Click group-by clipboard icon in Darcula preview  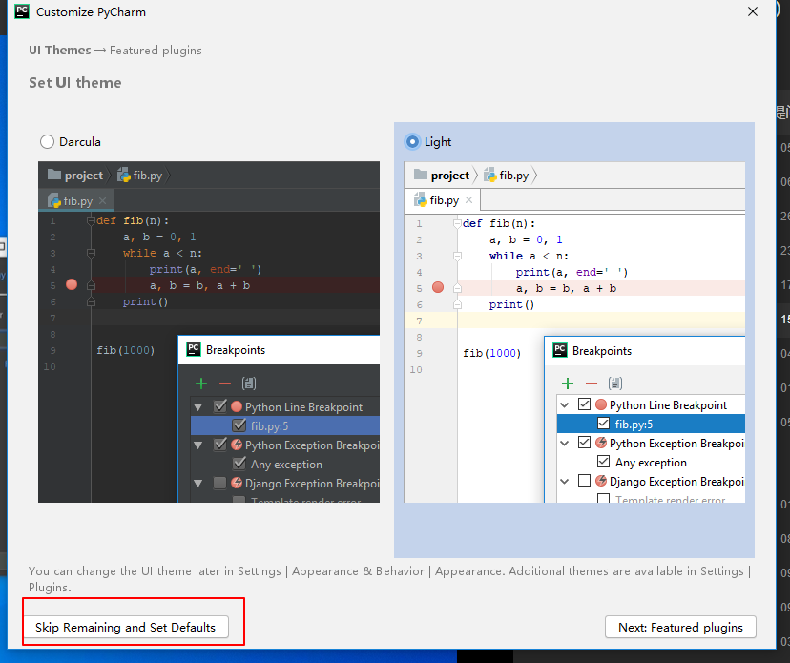pos(249,383)
